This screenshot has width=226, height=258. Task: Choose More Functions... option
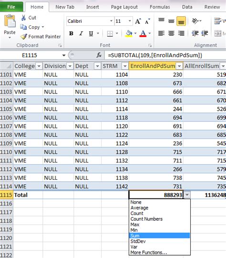click(x=159, y=252)
